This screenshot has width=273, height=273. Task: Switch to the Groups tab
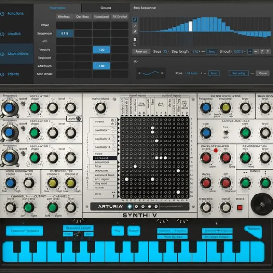tap(105, 8)
